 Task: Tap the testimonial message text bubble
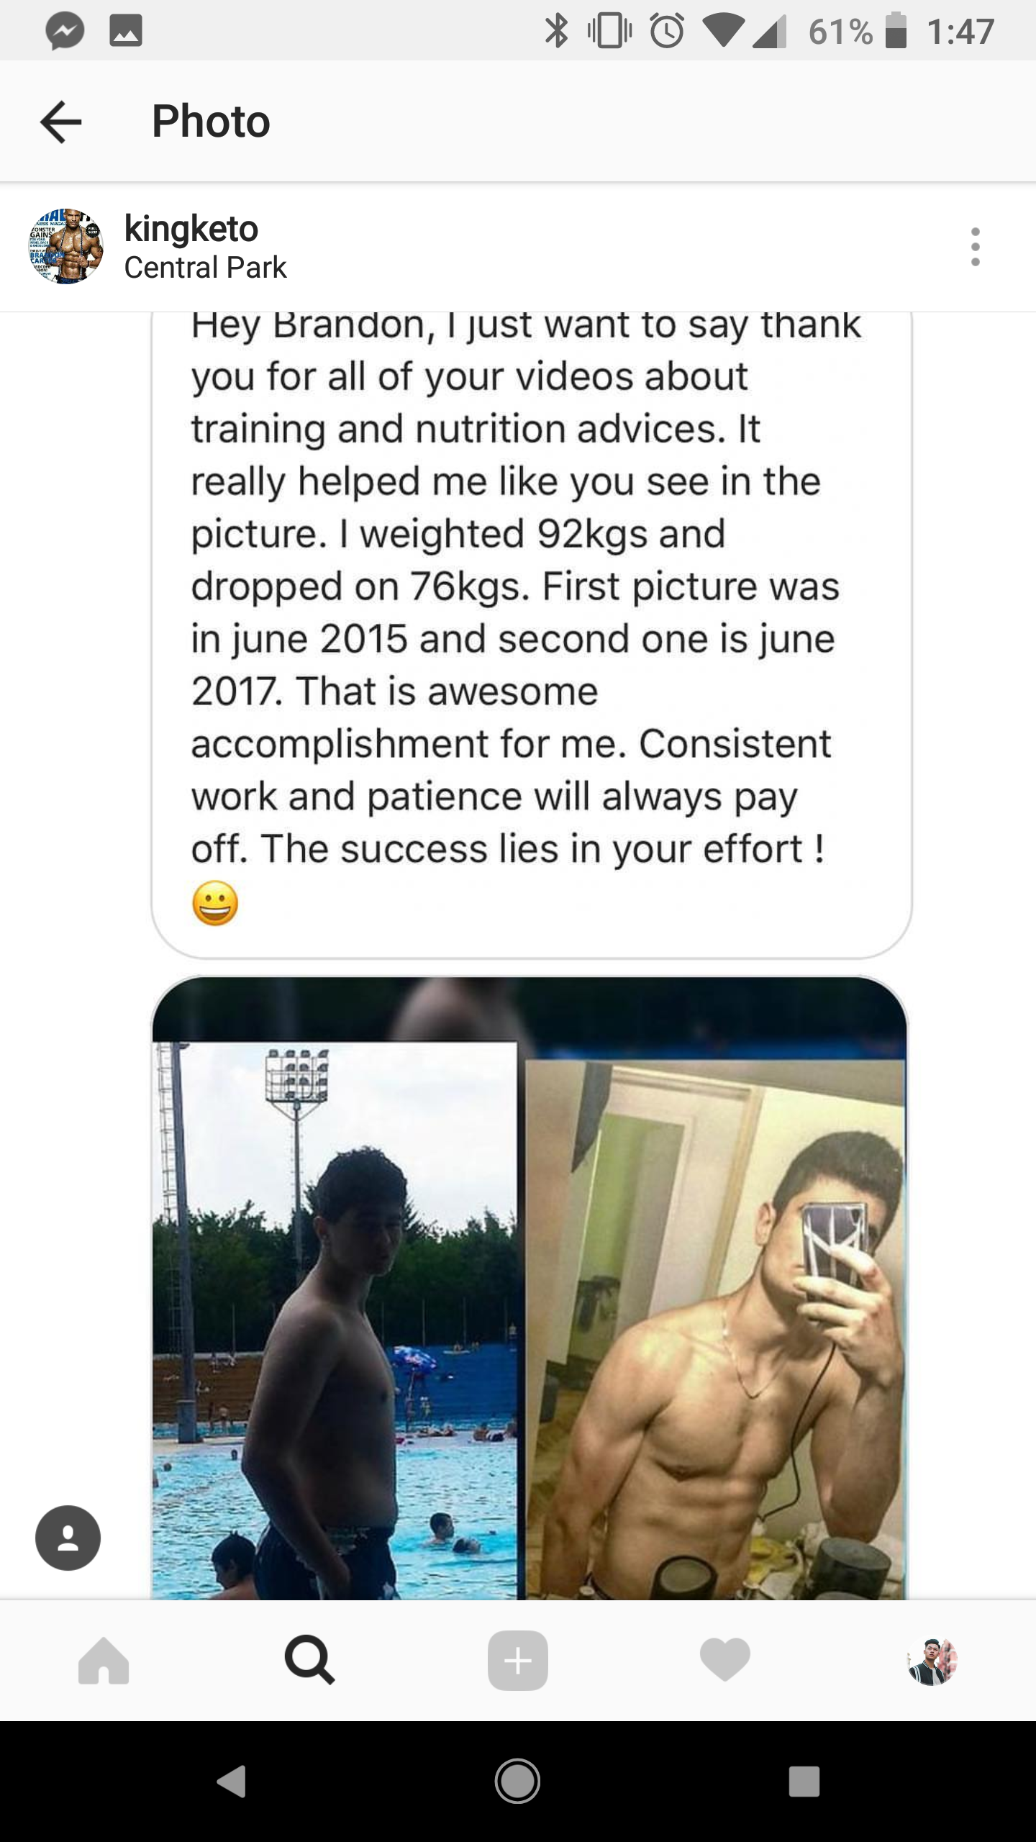click(x=532, y=635)
